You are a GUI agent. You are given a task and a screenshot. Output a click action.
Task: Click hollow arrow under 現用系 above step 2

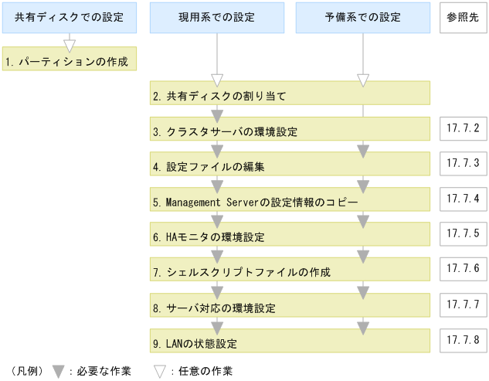tap(217, 80)
